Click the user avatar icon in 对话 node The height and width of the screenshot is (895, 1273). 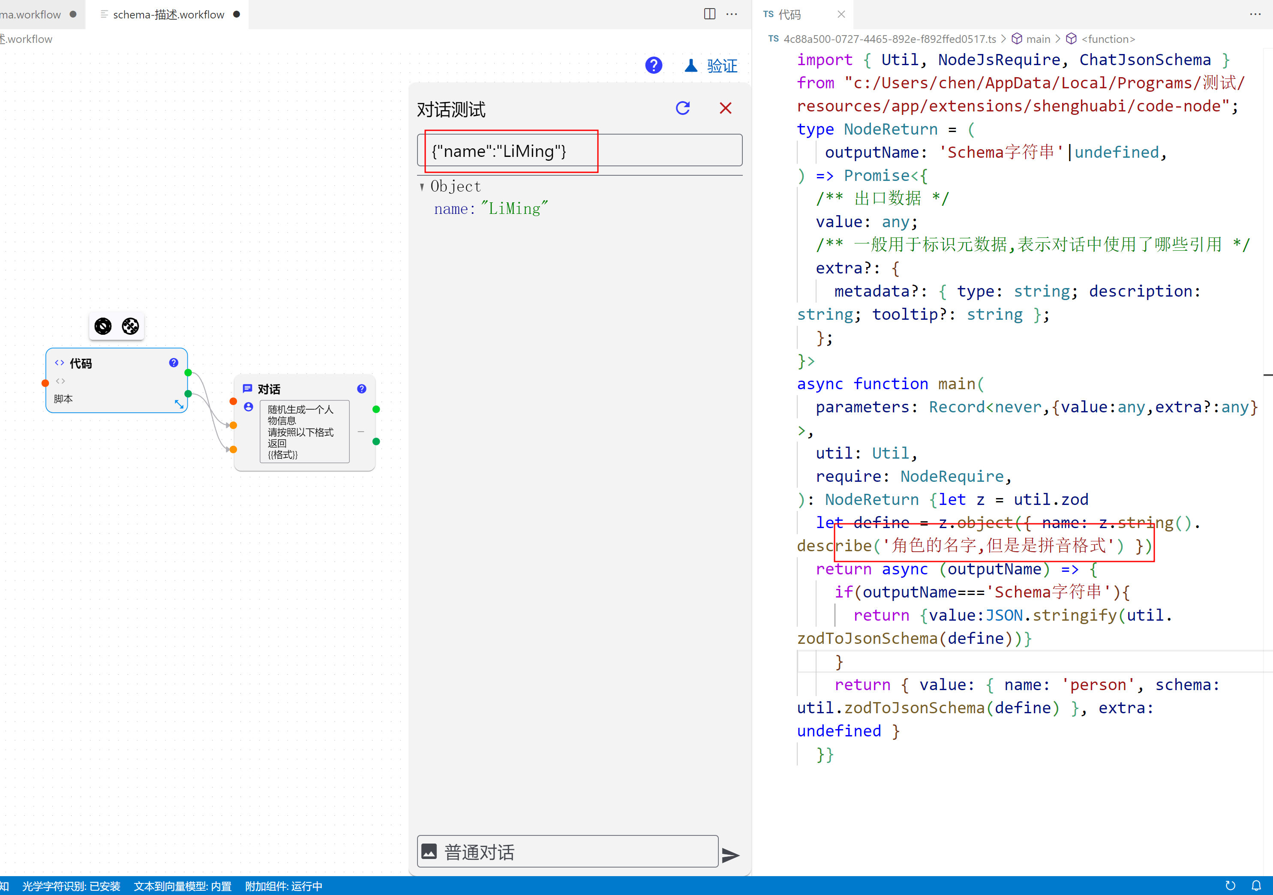[249, 407]
